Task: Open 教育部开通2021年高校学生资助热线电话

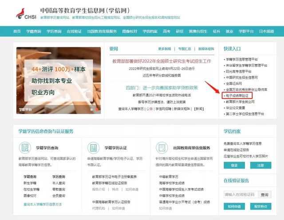Action: click(x=162, y=95)
